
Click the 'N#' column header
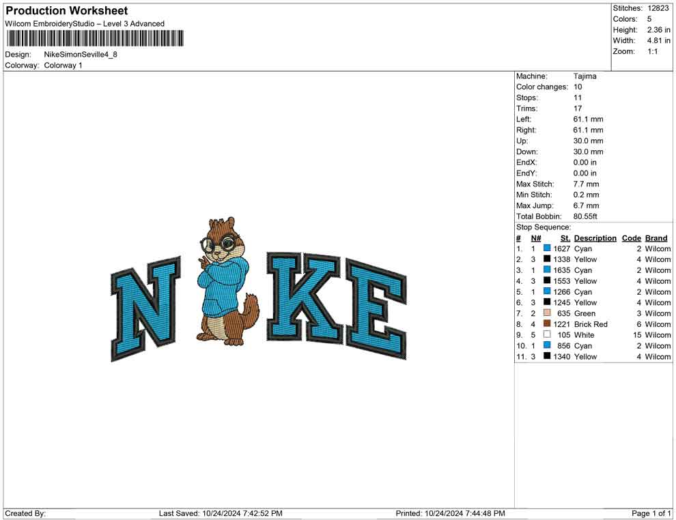[x=536, y=238]
